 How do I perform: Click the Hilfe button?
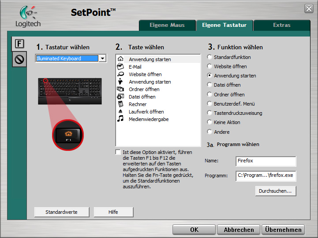click(x=113, y=212)
